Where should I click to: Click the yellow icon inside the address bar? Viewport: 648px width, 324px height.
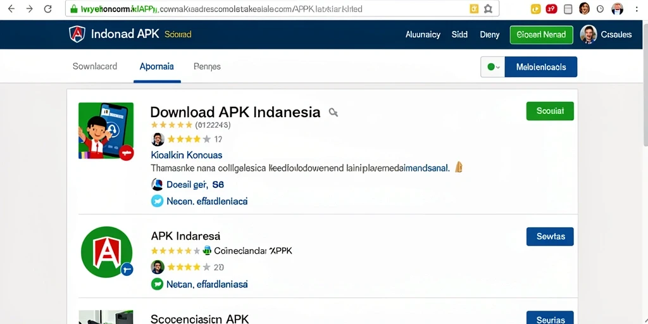click(x=474, y=9)
